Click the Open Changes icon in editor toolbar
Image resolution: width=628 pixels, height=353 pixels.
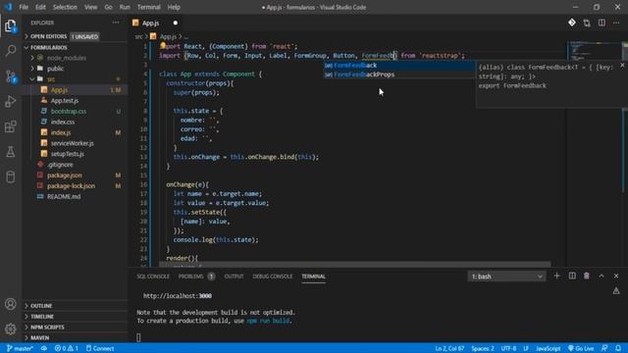(587, 23)
